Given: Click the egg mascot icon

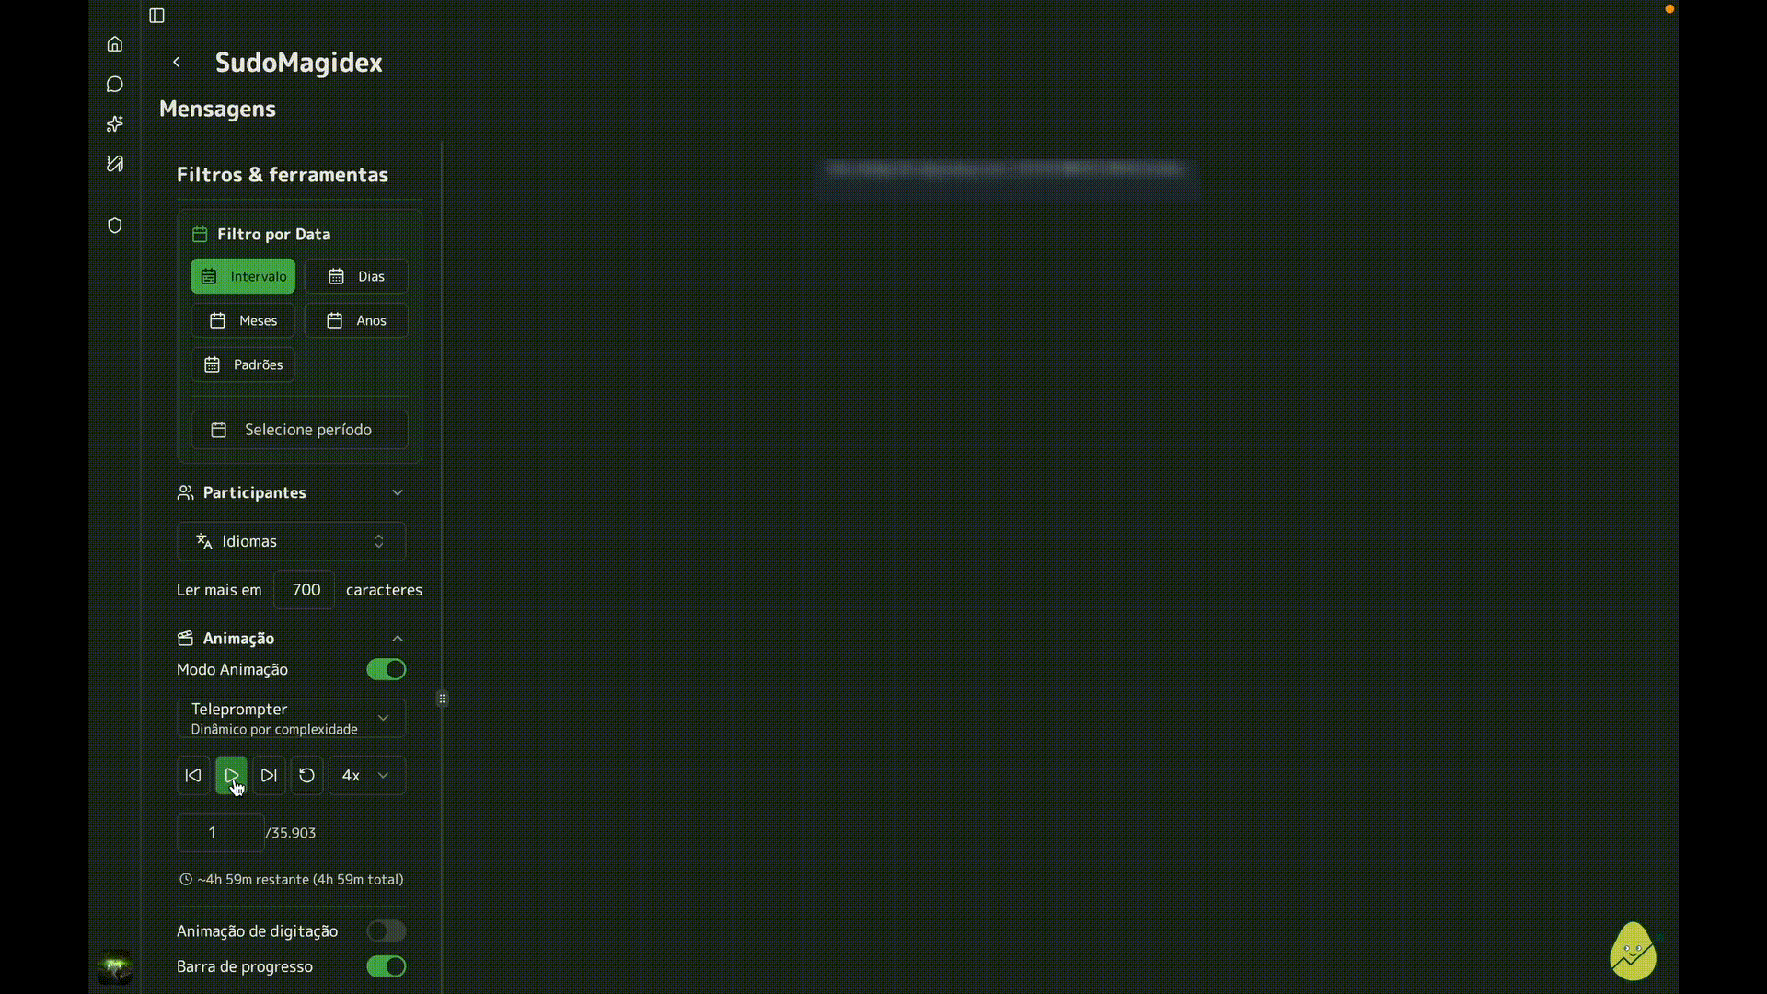Looking at the screenshot, I should point(1633,953).
